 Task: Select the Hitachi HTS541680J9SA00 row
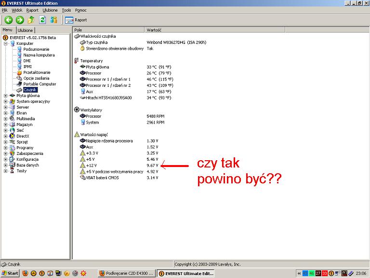125,97
